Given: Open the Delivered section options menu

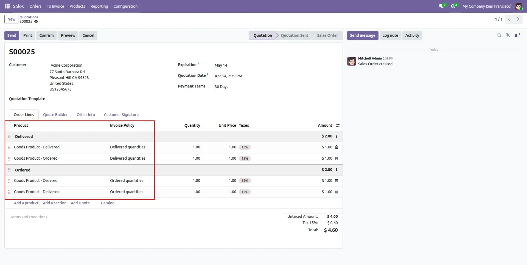Looking at the screenshot, I should [x=337, y=136].
